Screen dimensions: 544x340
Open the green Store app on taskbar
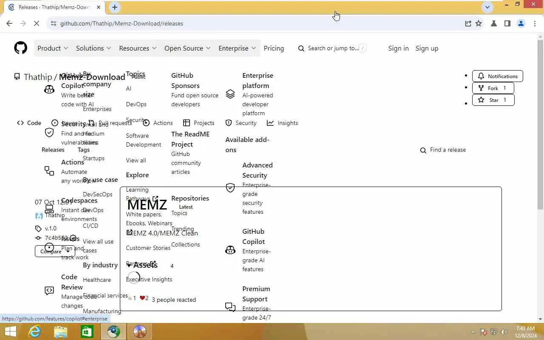pos(87,331)
